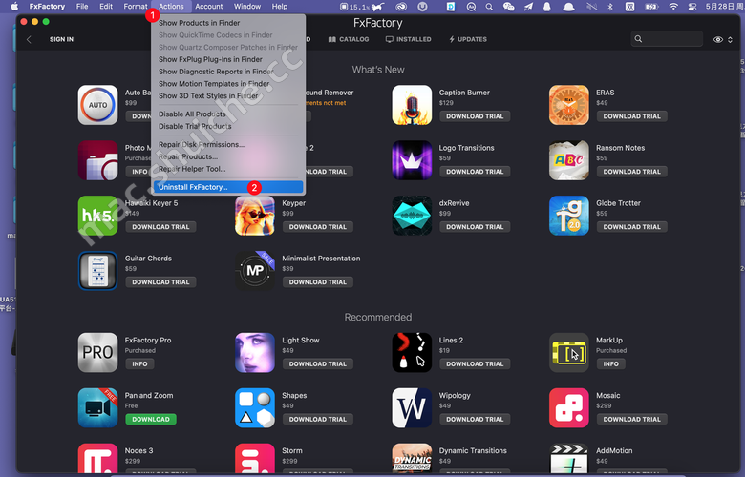Choose Repair Helper Tool…
Screen dimensions: 745x477
click(x=228, y=169)
